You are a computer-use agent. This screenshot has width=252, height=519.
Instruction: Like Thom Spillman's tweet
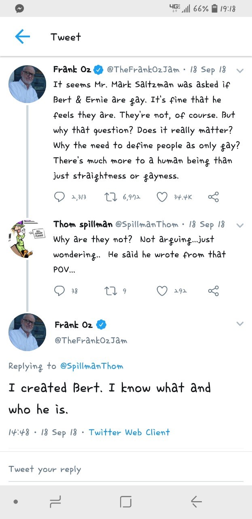162,291
